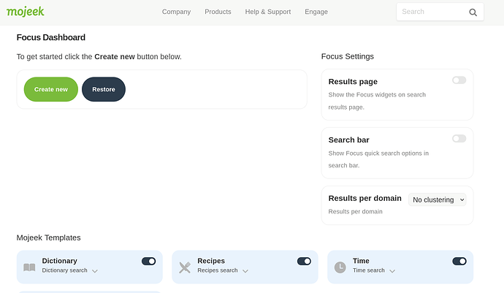The width and height of the screenshot is (504, 293).
Task: Open the Help & Support menu
Action: click(x=268, y=12)
